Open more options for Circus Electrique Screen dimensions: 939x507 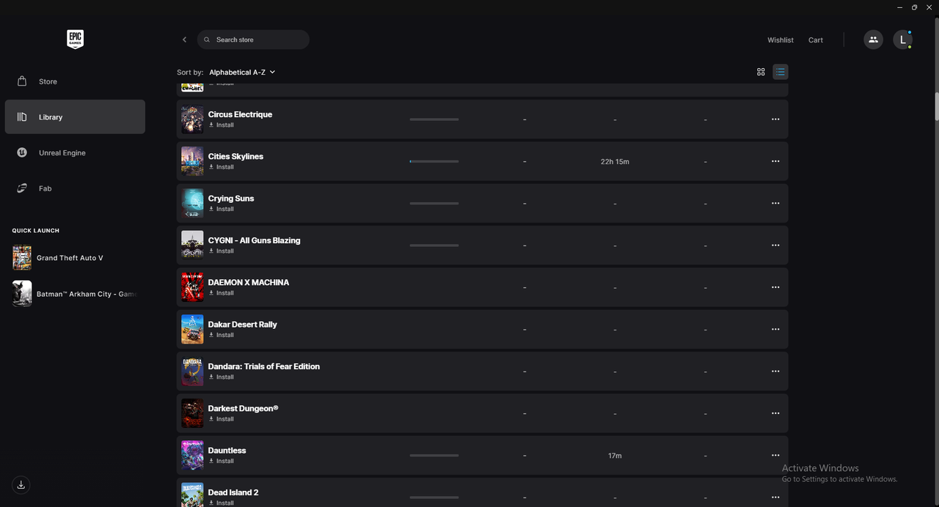[775, 119]
